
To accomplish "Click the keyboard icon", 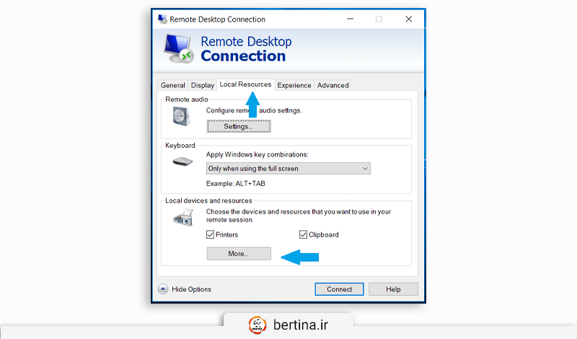I will 183,162.
